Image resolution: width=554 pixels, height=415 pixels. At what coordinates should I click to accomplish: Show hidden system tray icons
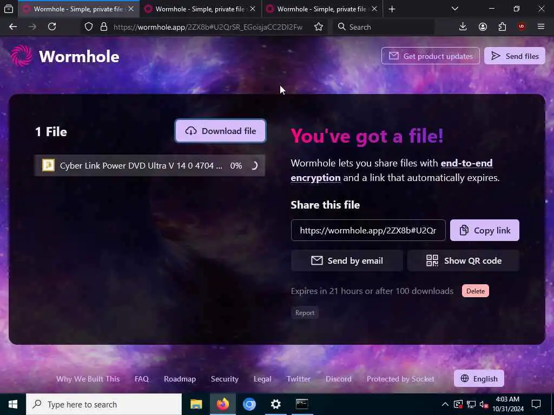pyautogui.click(x=445, y=404)
